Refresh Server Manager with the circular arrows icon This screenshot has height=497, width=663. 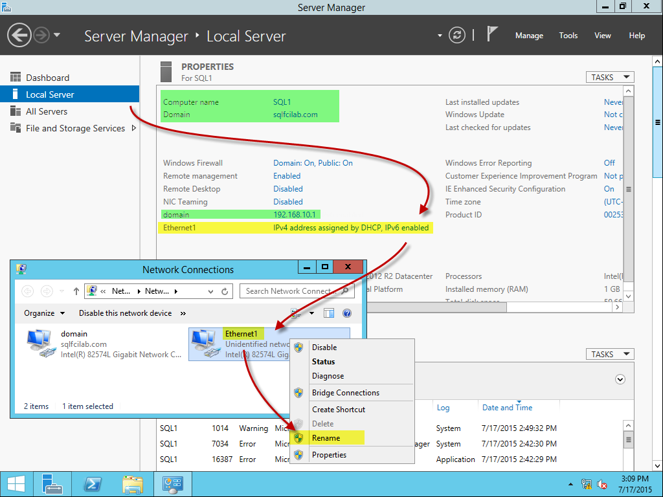(x=457, y=35)
